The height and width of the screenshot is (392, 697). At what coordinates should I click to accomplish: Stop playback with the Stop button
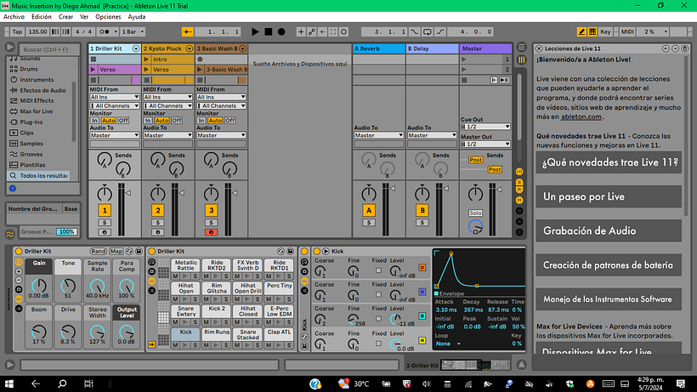[x=268, y=31]
